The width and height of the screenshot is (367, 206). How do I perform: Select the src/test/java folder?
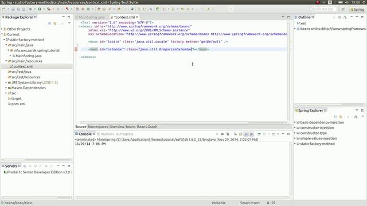pos(21,72)
